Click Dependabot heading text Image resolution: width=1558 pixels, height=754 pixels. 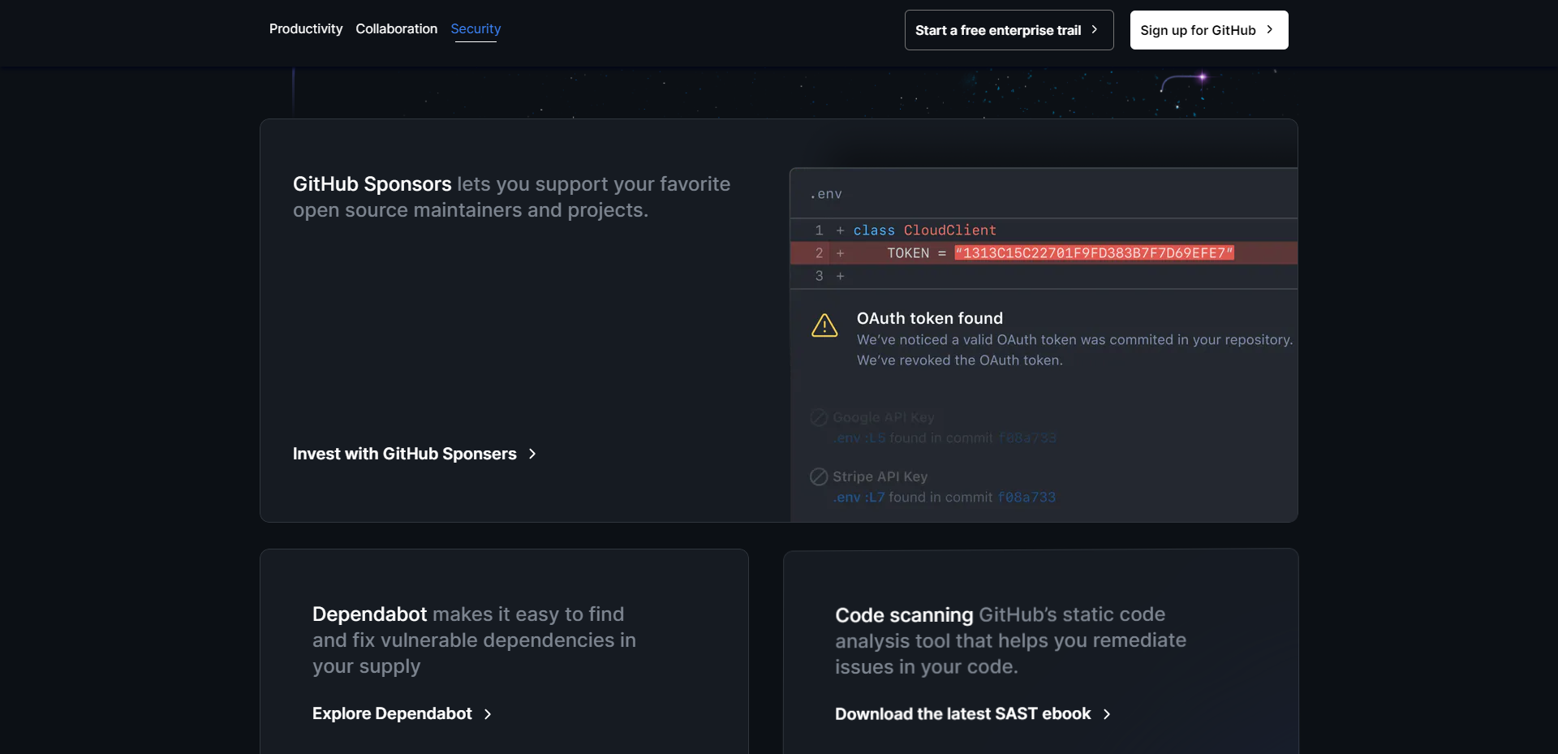point(369,614)
